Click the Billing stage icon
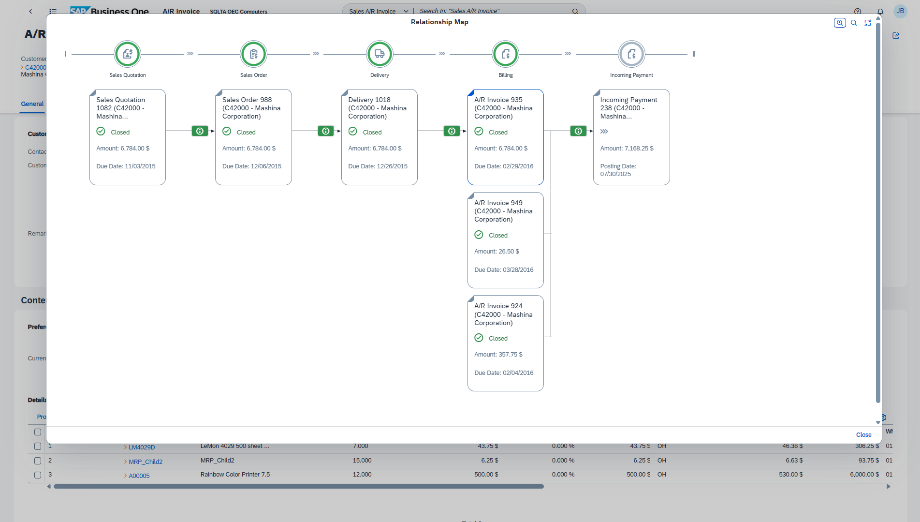The image size is (920, 522). 506,54
